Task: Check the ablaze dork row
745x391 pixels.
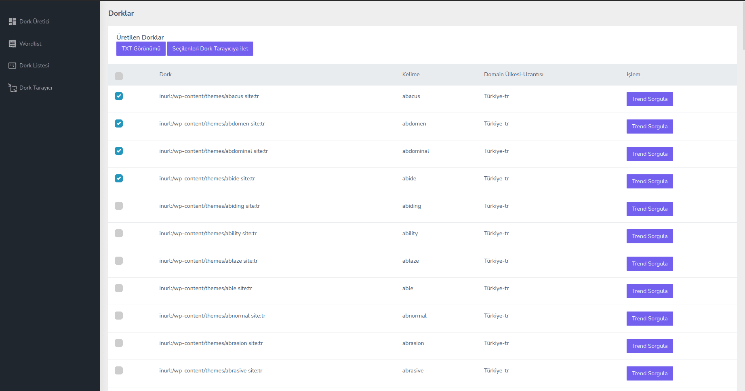Action: (x=119, y=261)
